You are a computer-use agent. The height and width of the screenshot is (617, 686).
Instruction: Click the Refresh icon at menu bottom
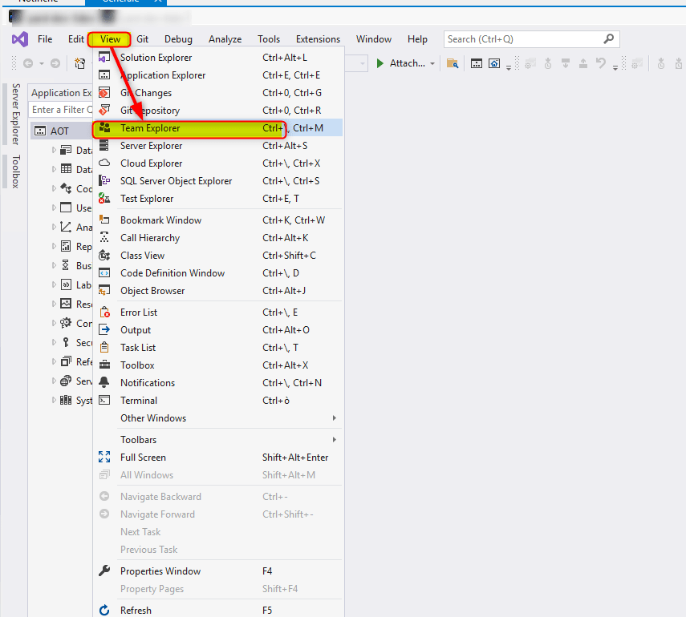pos(104,611)
